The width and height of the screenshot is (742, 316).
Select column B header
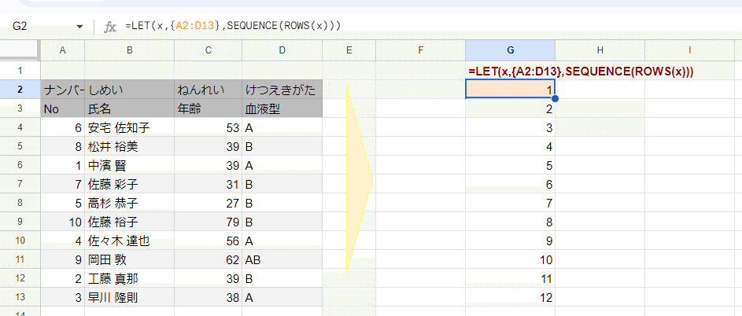pyautogui.click(x=130, y=50)
